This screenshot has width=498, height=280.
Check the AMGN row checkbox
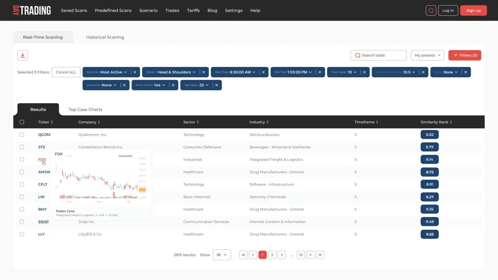22,172
